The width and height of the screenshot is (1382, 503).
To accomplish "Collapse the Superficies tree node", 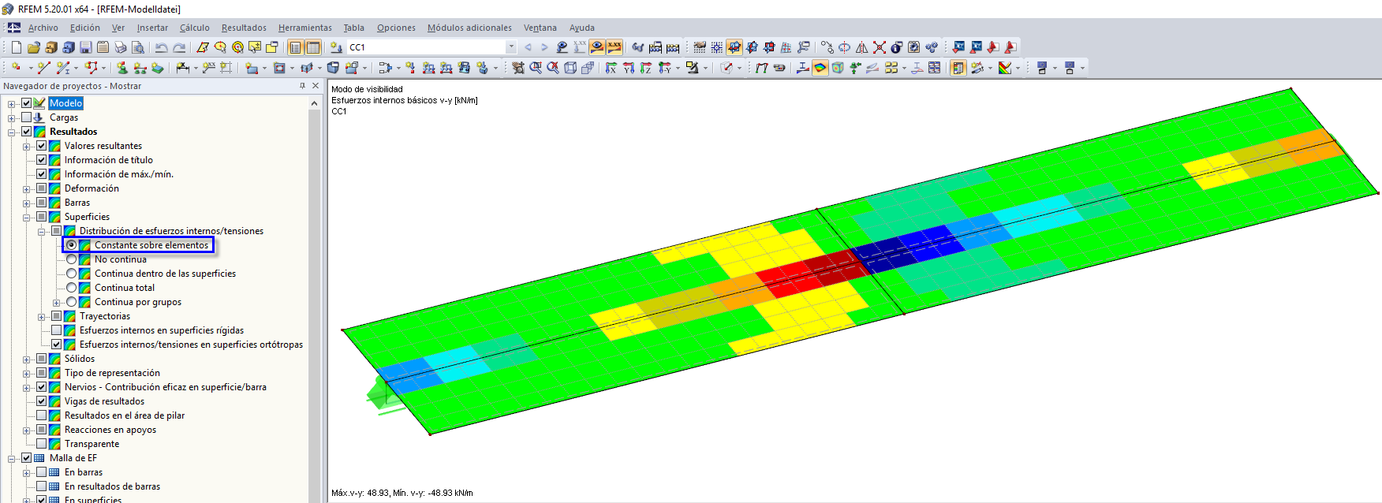I will [27, 217].
